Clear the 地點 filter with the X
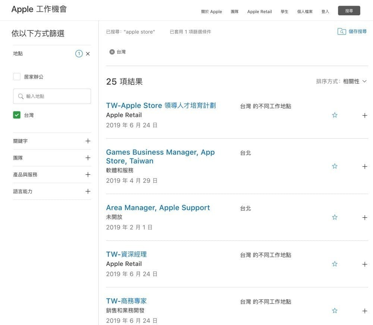This screenshot has height=325, width=373. click(88, 54)
